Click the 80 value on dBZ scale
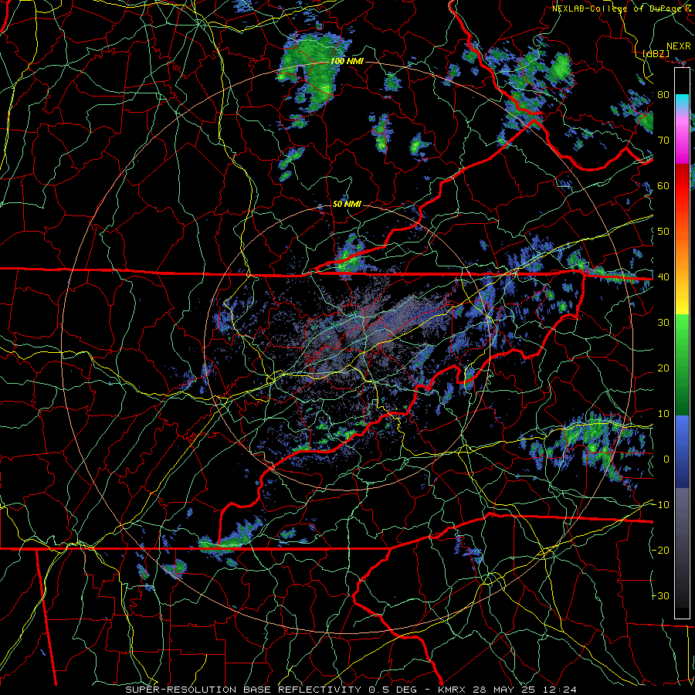 (663, 94)
